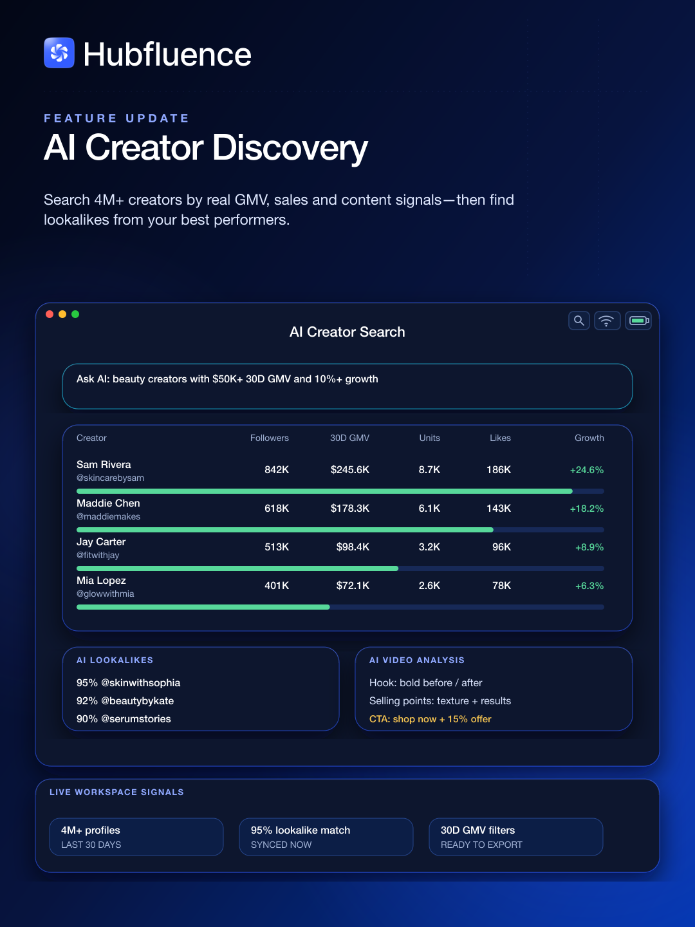The height and width of the screenshot is (927, 695).
Task: Click the Hook: bold before / after line
Action: tap(426, 683)
